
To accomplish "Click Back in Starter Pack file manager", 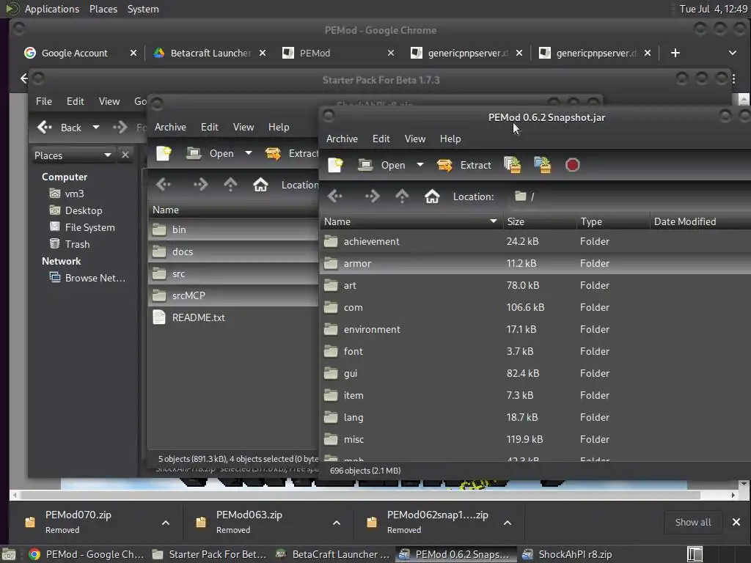I will (59, 128).
